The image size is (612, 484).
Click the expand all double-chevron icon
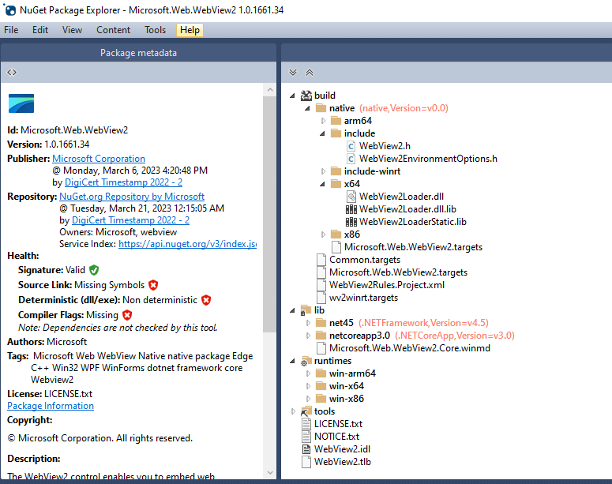click(293, 72)
